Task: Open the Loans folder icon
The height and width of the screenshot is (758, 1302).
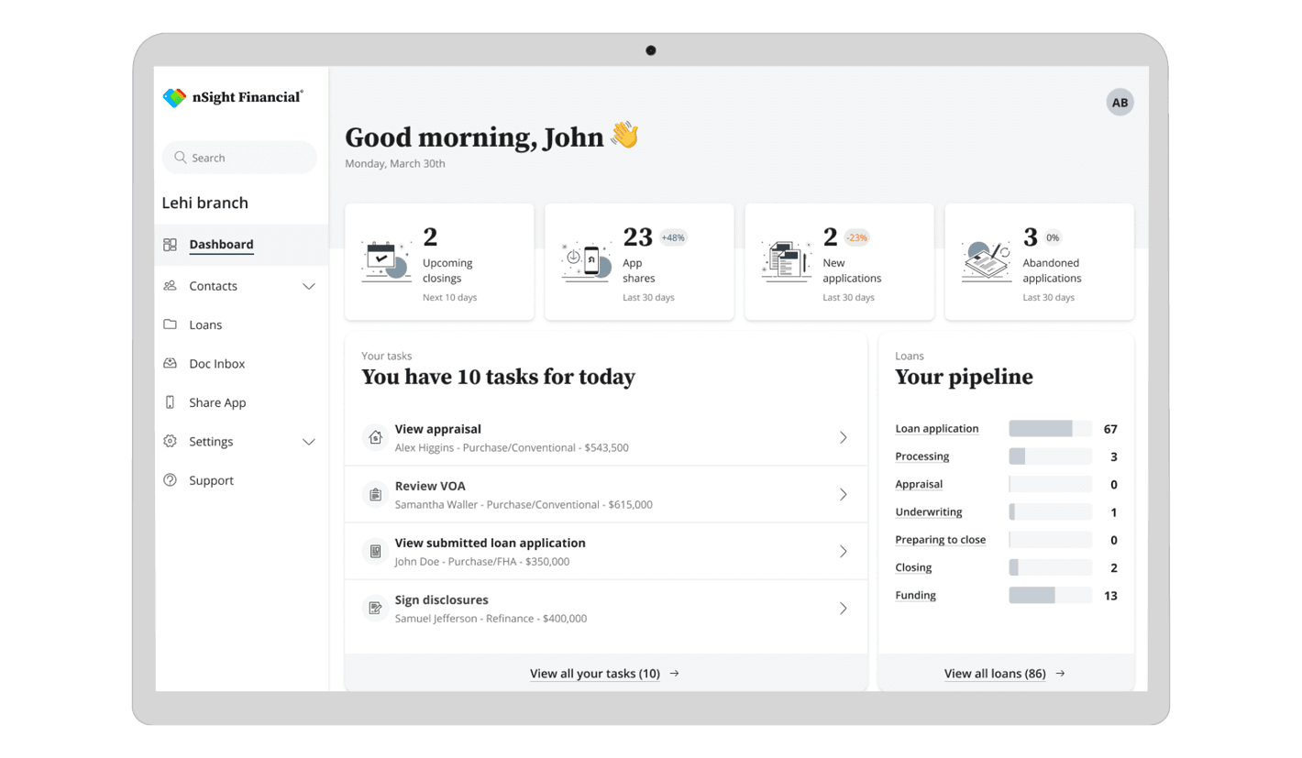Action: click(170, 324)
